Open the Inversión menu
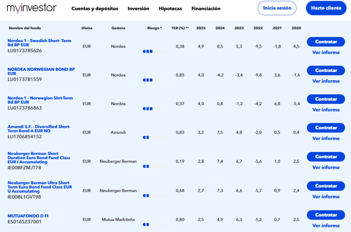Screen dimensions: 351x232 pyautogui.click(x=138, y=9)
